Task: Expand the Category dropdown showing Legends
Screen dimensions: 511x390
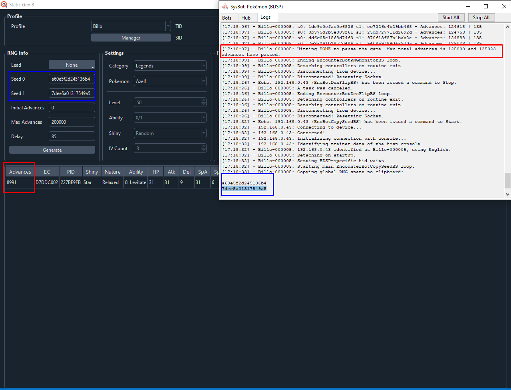Action: pos(170,66)
